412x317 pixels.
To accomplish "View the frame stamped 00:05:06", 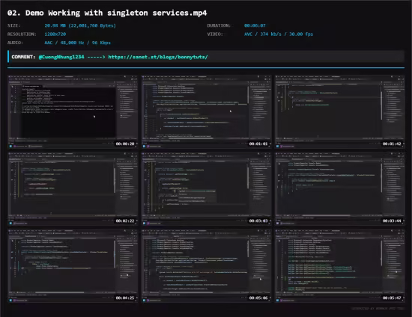I will 206,265.
